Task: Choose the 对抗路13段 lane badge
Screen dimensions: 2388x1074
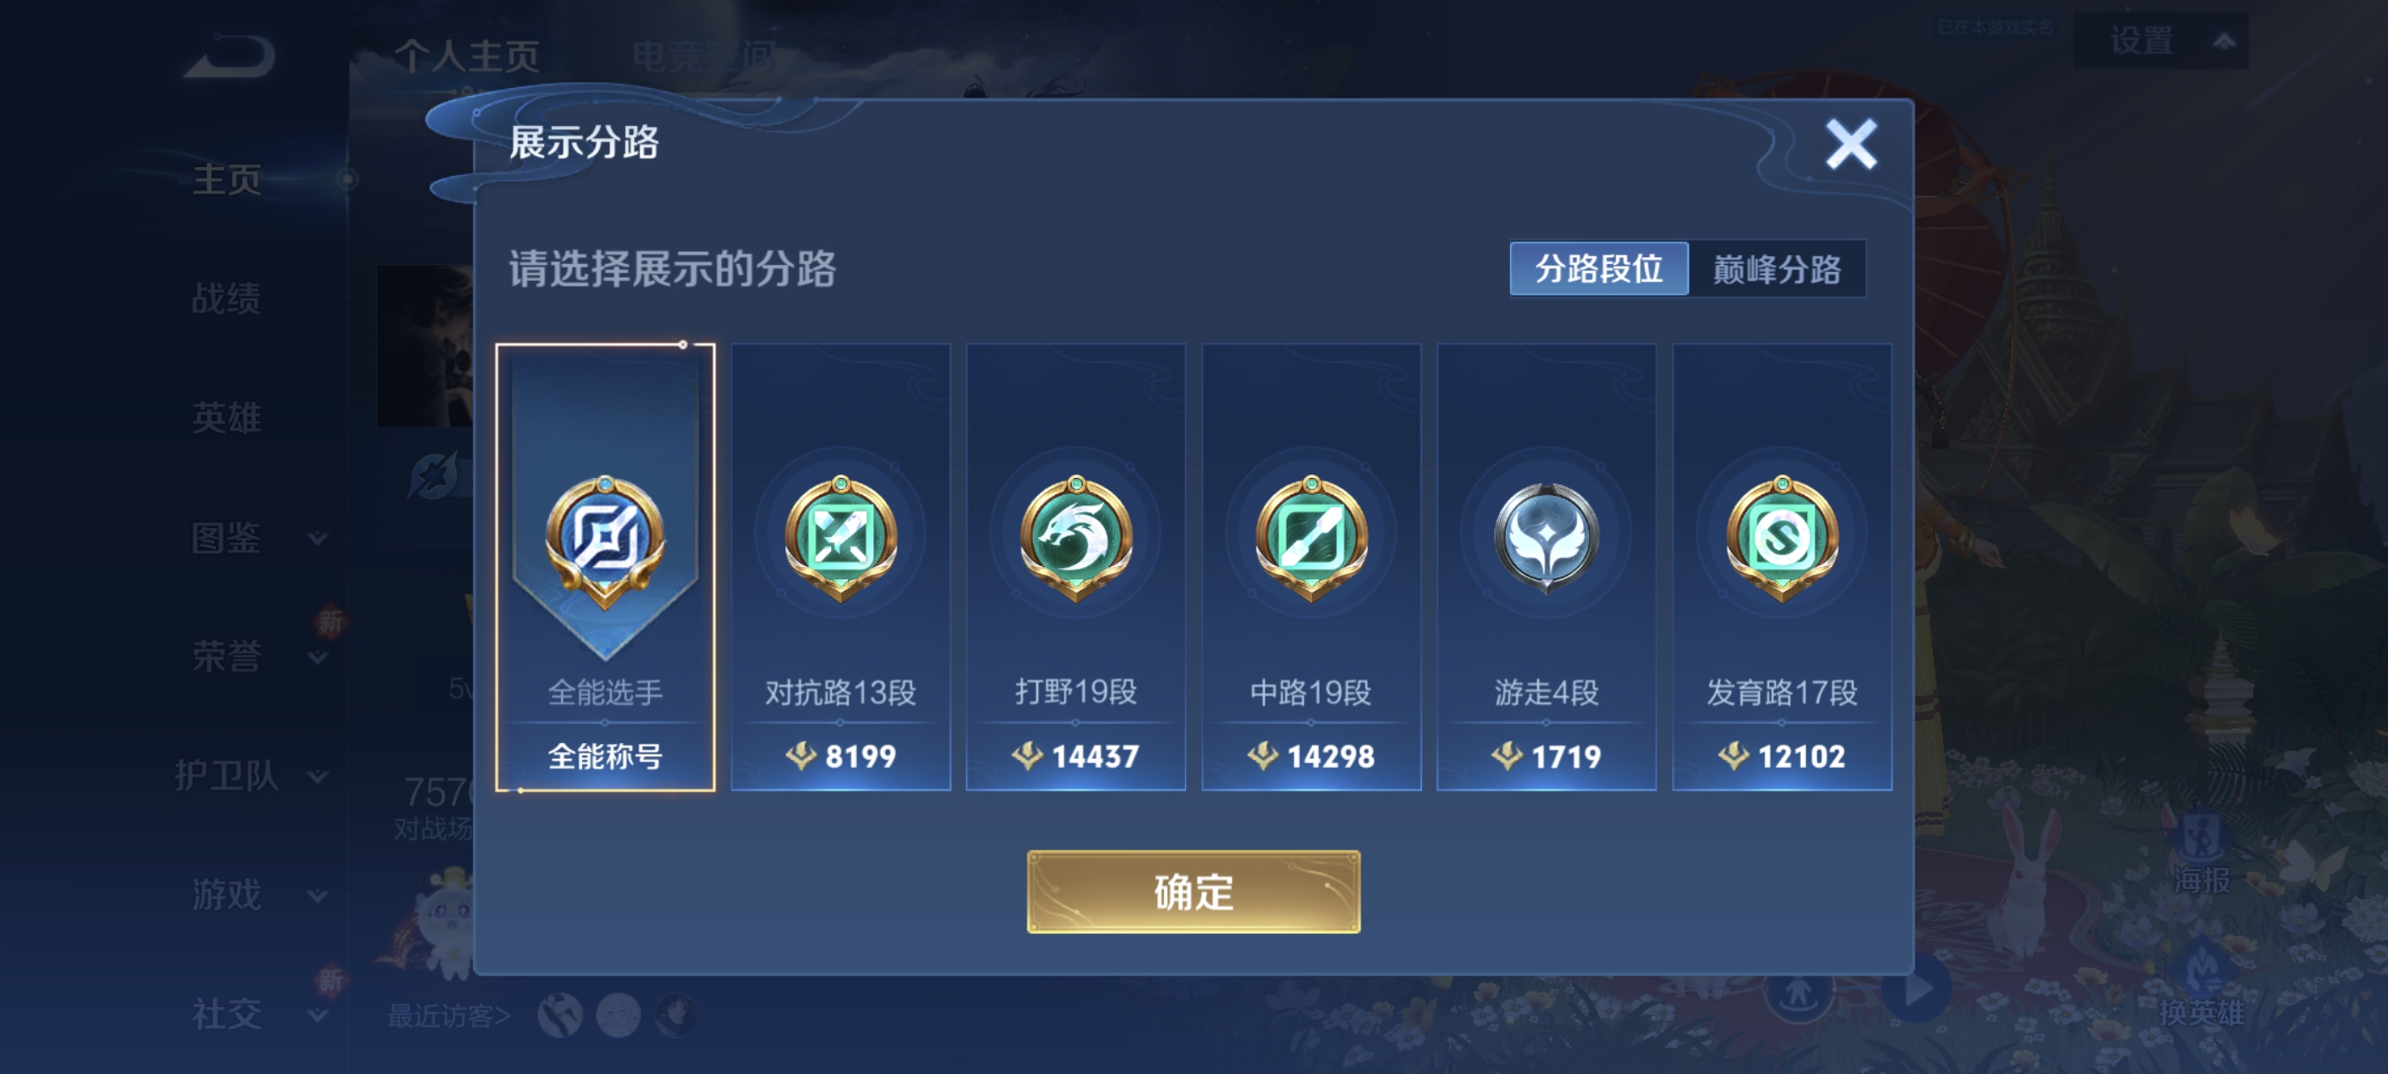Action: click(x=841, y=567)
